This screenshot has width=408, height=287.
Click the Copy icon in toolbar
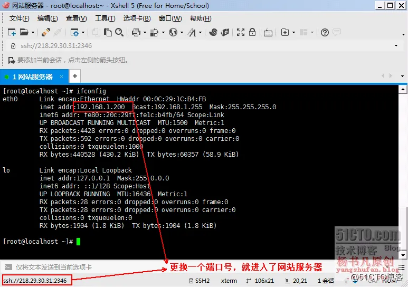[96, 32]
